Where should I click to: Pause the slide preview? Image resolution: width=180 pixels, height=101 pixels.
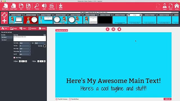click(x=113, y=29)
